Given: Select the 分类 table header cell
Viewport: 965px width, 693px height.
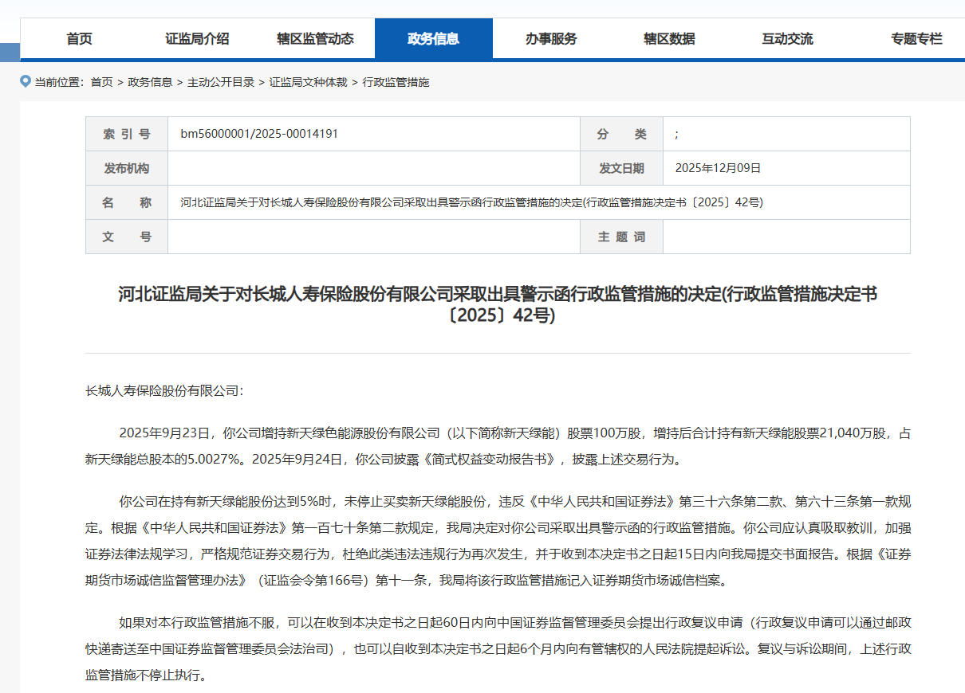Looking at the screenshot, I should click(x=621, y=133).
